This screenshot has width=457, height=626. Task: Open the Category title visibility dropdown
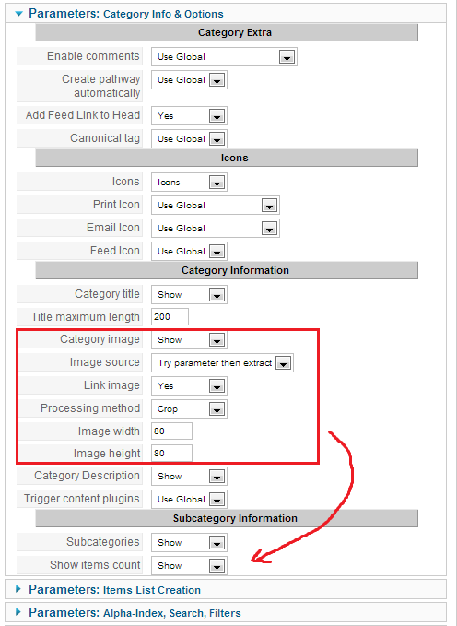[x=189, y=295]
